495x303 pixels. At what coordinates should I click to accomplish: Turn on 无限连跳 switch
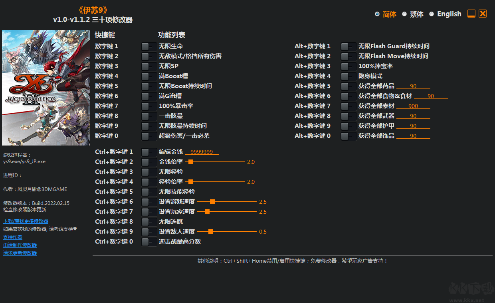point(149,222)
